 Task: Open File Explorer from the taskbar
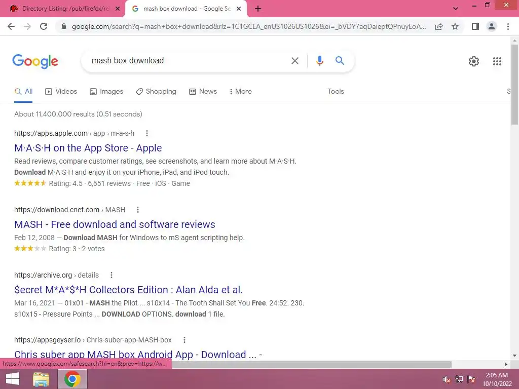tap(41, 379)
